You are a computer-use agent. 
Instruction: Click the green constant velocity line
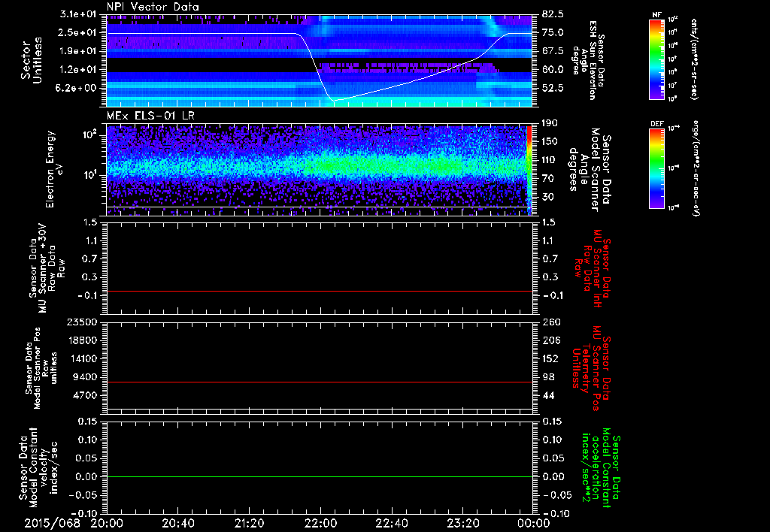click(x=320, y=477)
